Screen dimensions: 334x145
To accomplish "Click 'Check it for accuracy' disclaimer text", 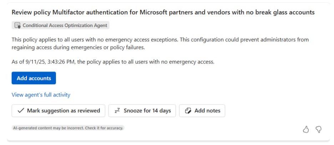I will [x=103, y=128].
